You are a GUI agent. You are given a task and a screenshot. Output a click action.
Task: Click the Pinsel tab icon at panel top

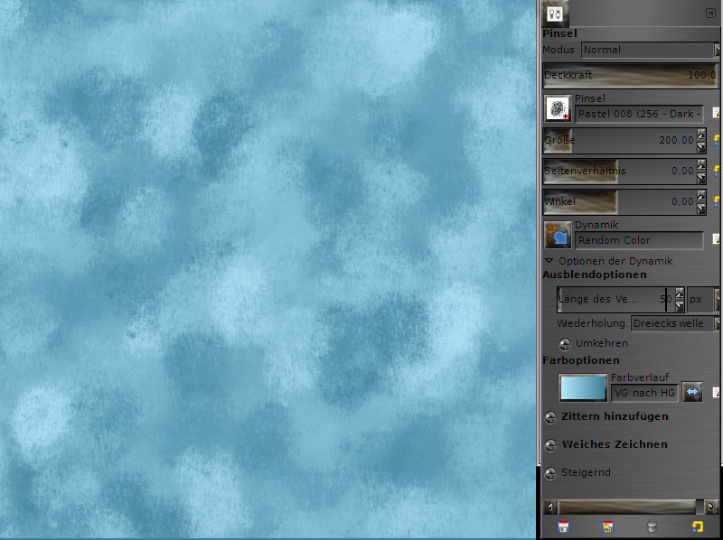[555, 14]
